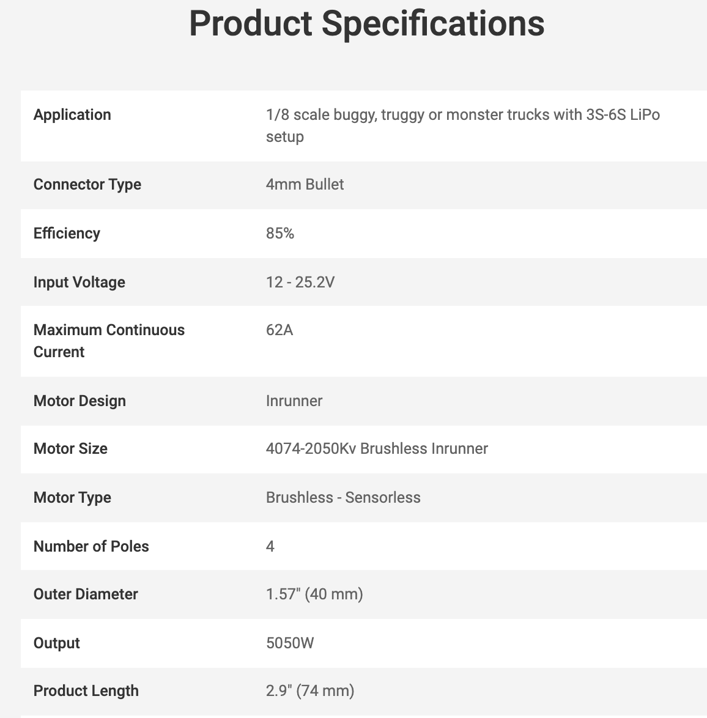Click the Efficiency row label
The image size is (707, 718).
67,234
